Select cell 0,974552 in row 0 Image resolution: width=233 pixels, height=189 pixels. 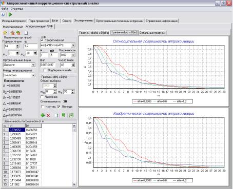click(17, 130)
